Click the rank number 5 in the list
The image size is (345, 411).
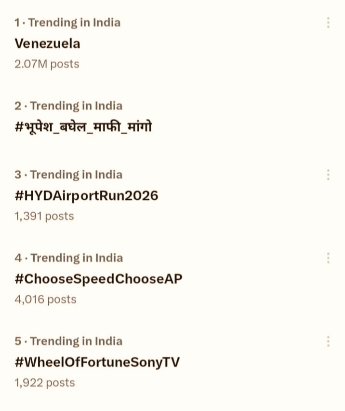pos(18,342)
